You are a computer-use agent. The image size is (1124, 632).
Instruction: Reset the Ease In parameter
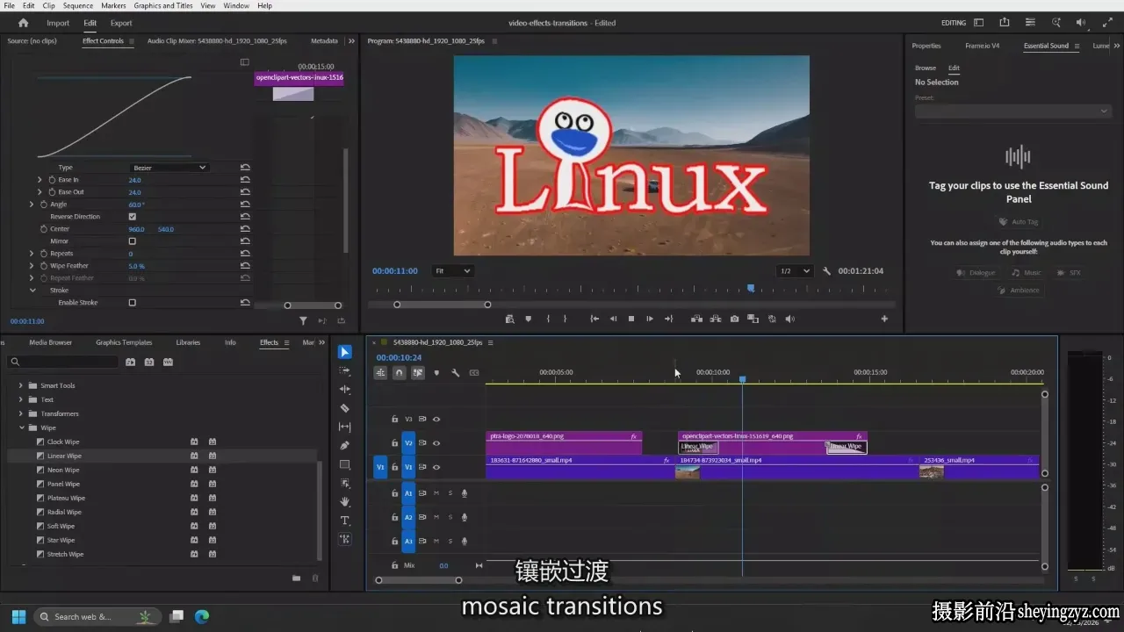tap(245, 180)
